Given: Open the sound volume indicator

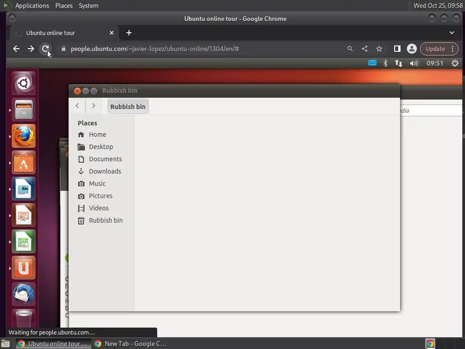Looking at the screenshot, I should (x=414, y=63).
